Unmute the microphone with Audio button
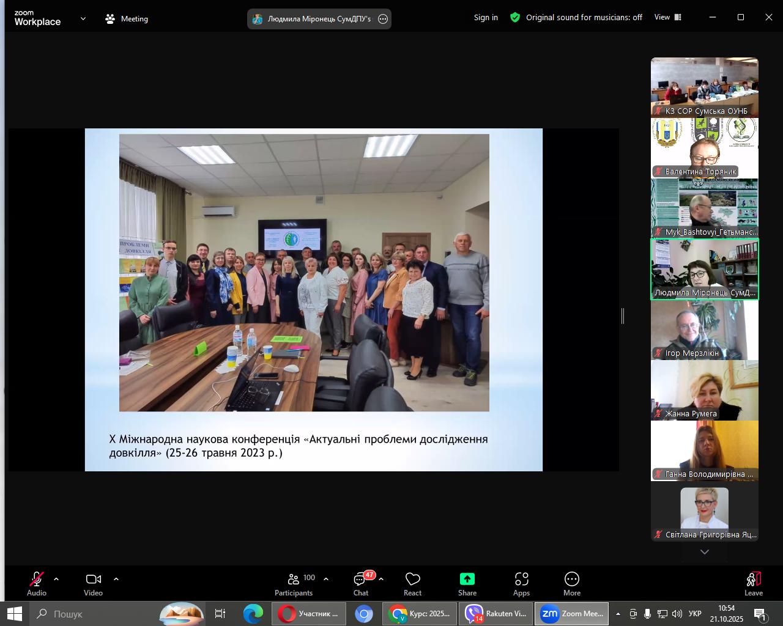This screenshot has width=783, height=626. (x=37, y=583)
